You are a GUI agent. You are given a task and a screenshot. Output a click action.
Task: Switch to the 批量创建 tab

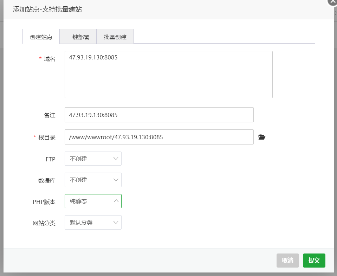tap(115, 37)
